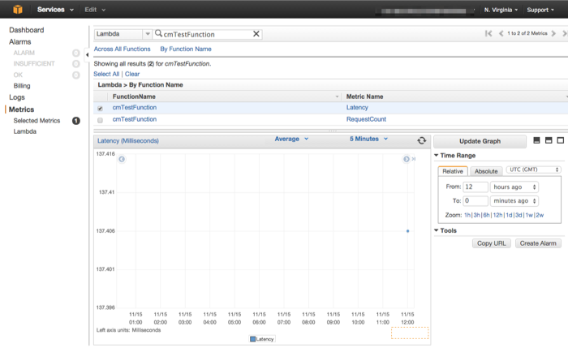Open Selected Metrics in sidebar
This screenshot has height=348, width=568.
[x=37, y=121]
